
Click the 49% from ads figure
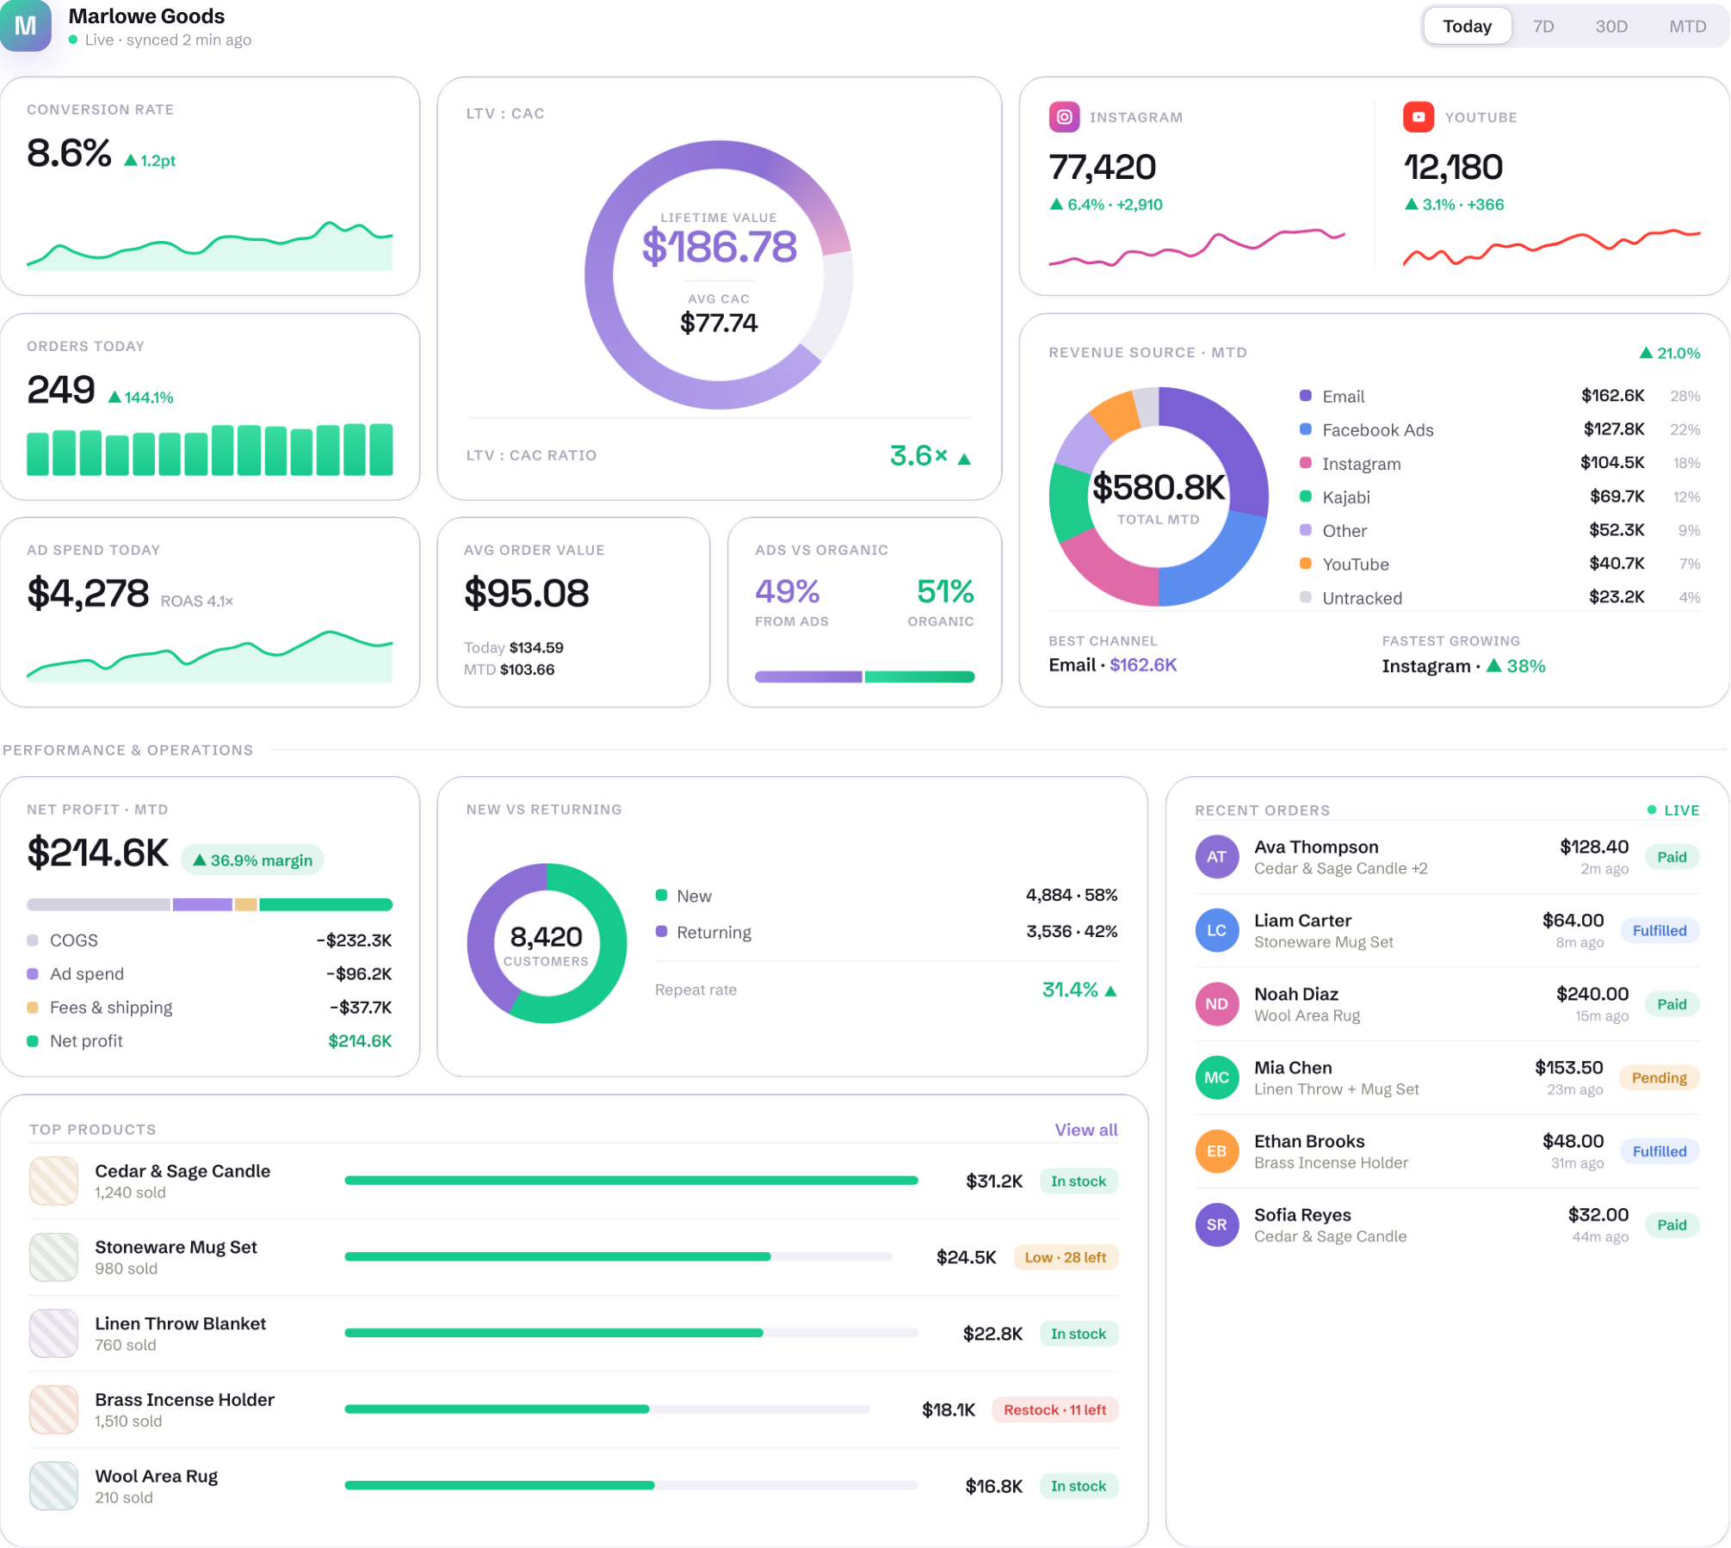(x=787, y=591)
